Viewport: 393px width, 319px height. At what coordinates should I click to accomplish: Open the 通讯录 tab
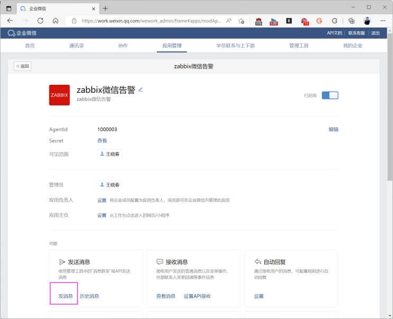click(x=76, y=46)
